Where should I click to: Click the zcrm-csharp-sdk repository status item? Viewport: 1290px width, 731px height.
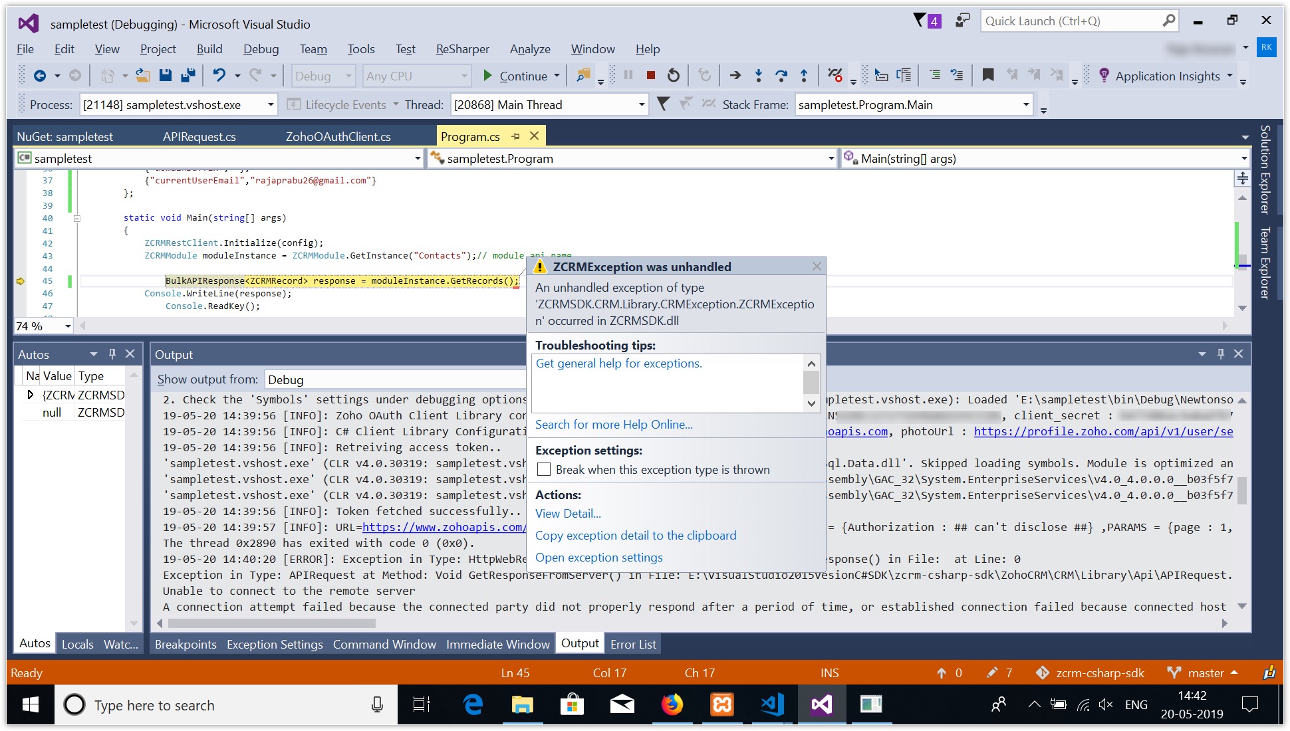click(1090, 673)
